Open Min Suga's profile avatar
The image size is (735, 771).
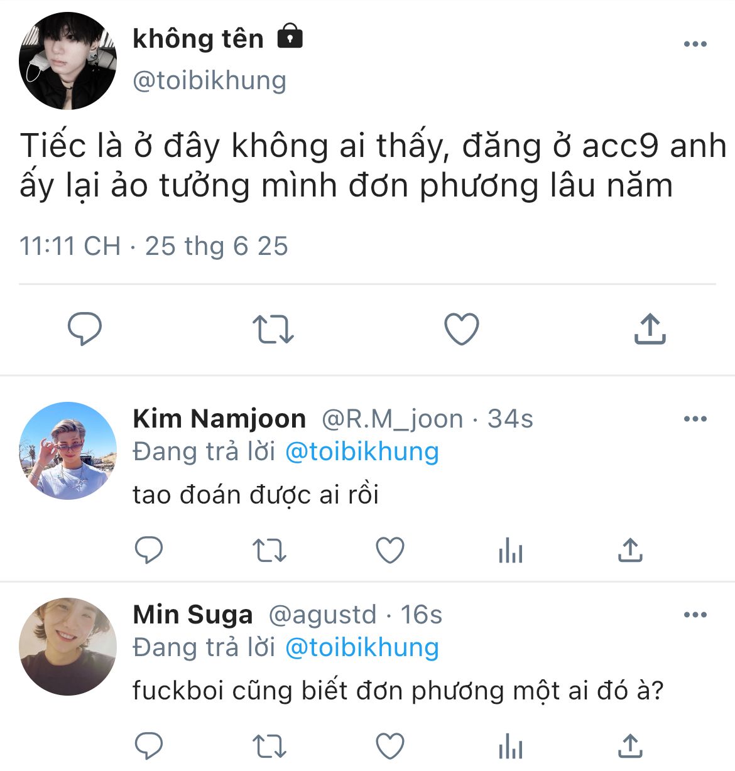click(x=68, y=647)
